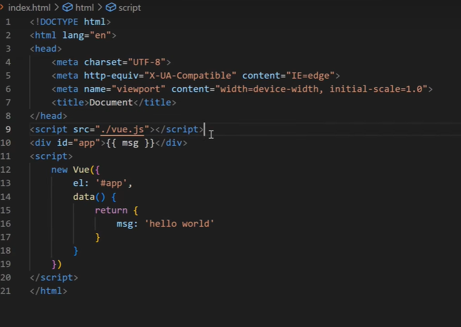
Task: Click the "IE=edge" content value
Action: (x=310, y=76)
